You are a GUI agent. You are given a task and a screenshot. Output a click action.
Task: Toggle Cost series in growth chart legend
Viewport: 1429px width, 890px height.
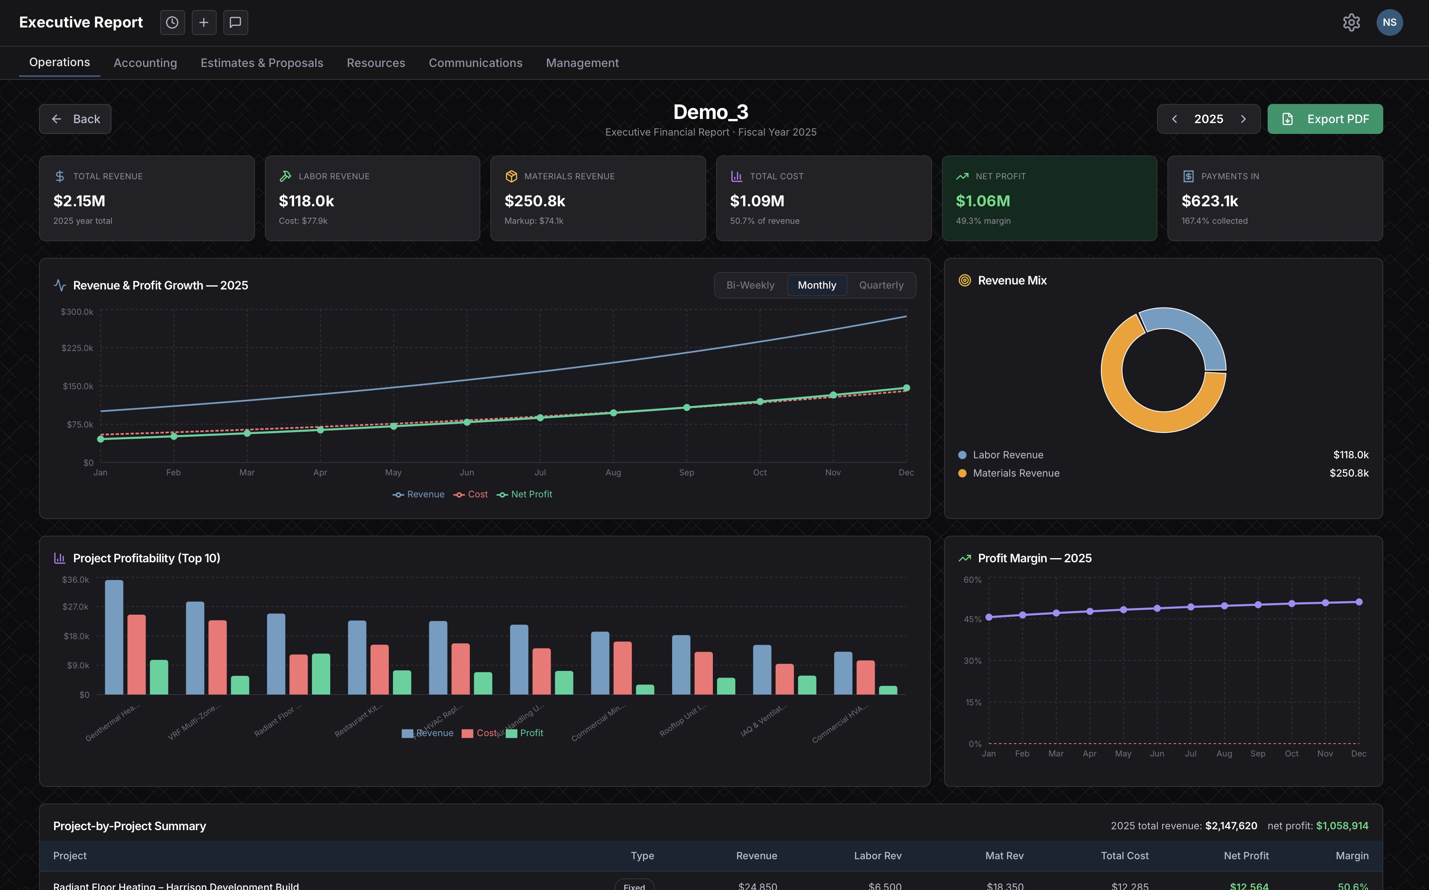point(470,494)
